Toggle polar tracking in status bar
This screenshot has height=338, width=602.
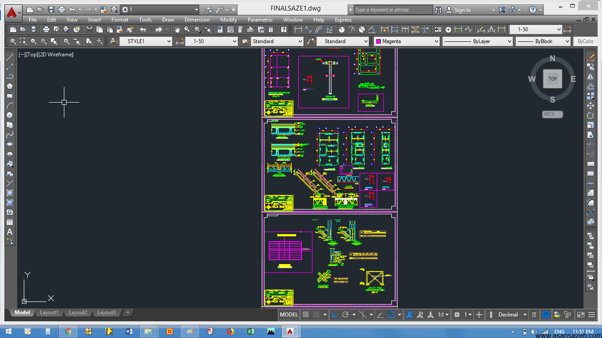[346, 315]
